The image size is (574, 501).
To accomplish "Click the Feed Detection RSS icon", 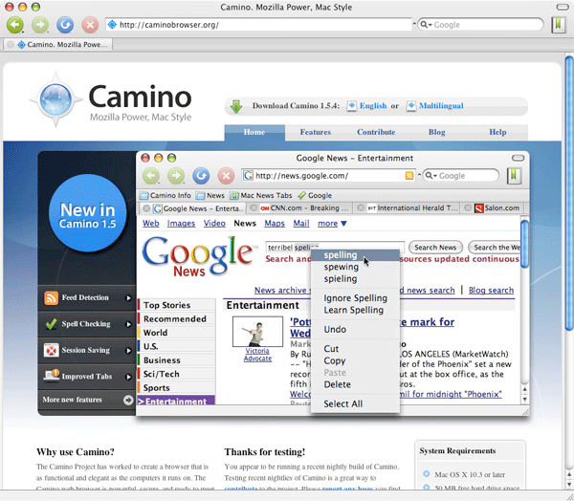I will click(51, 298).
